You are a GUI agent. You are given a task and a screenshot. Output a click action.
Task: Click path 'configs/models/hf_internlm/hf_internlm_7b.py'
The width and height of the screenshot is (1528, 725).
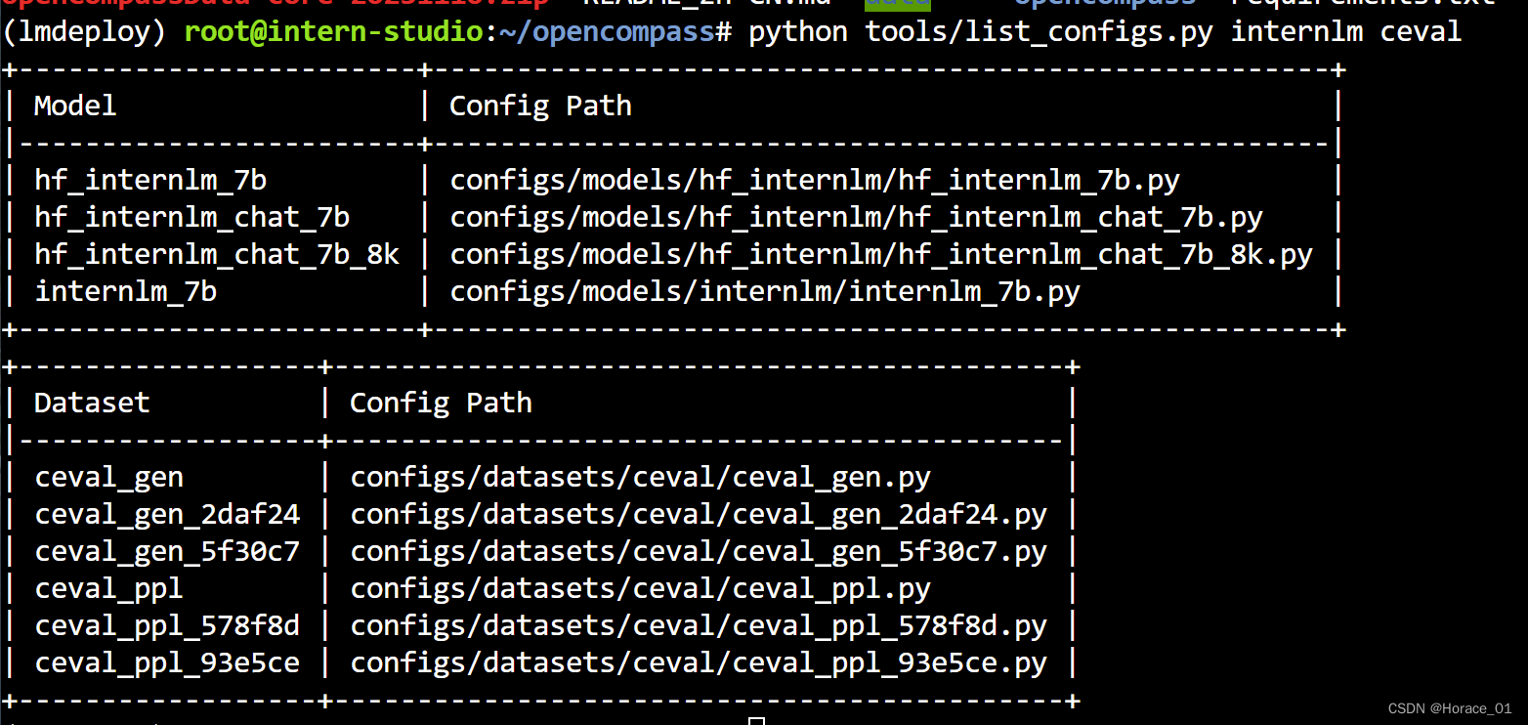click(815, 181)
